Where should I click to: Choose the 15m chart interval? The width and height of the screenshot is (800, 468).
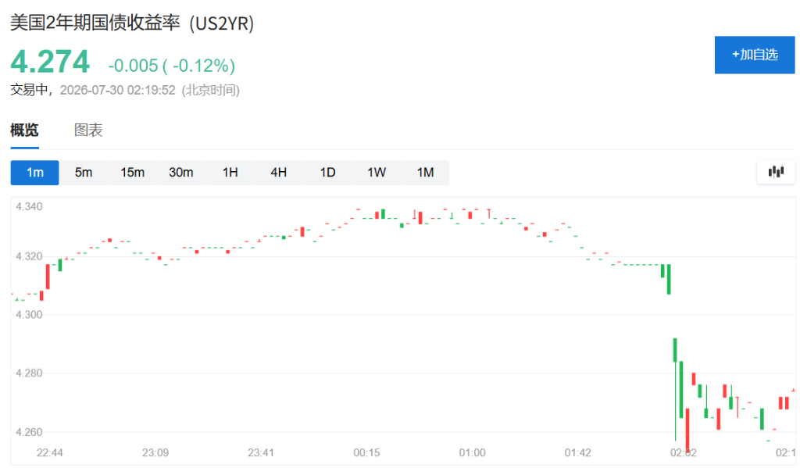pyautogui.click(x=132, y=173)
